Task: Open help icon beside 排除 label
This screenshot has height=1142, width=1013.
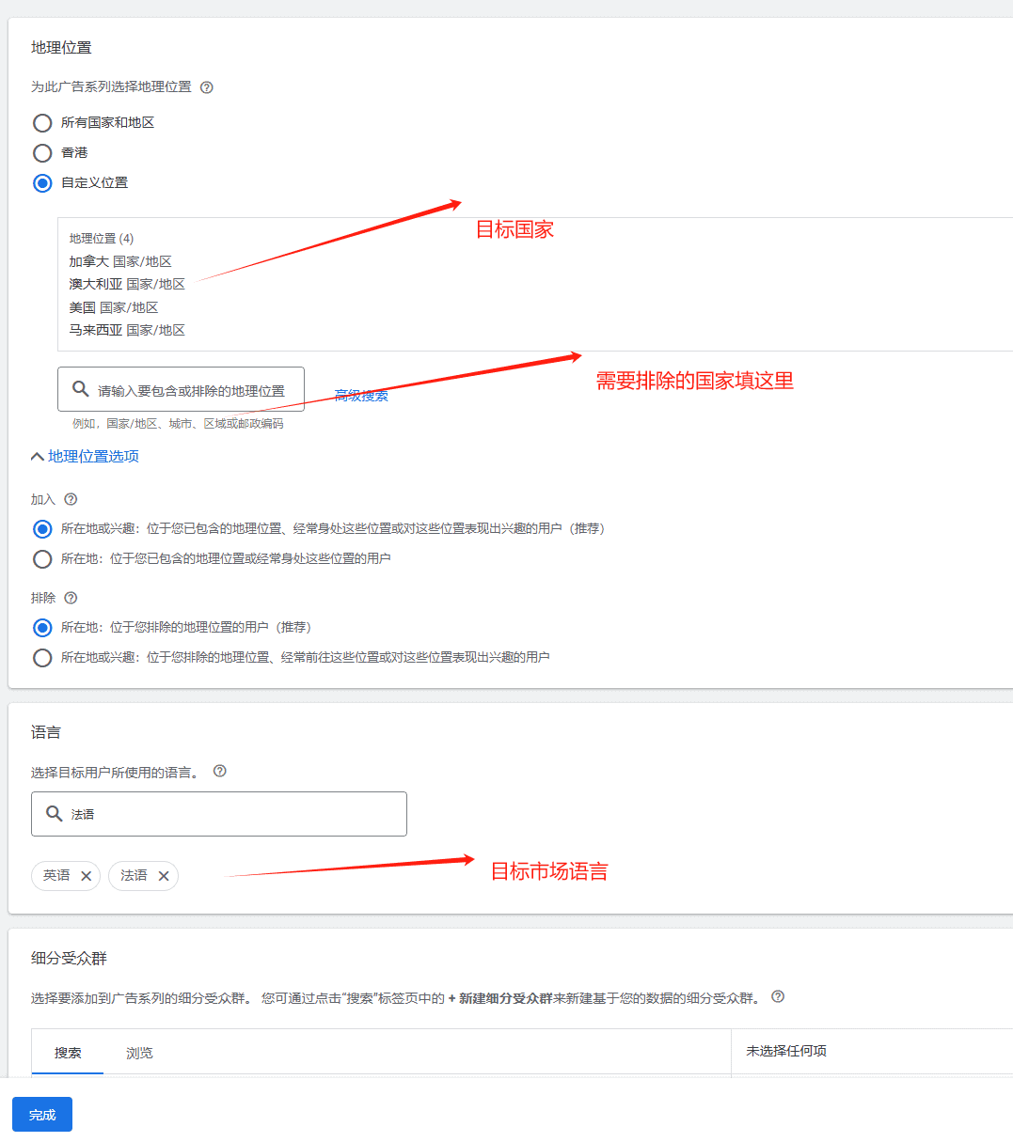Action: pyautogui.click(x=71, y=598)
